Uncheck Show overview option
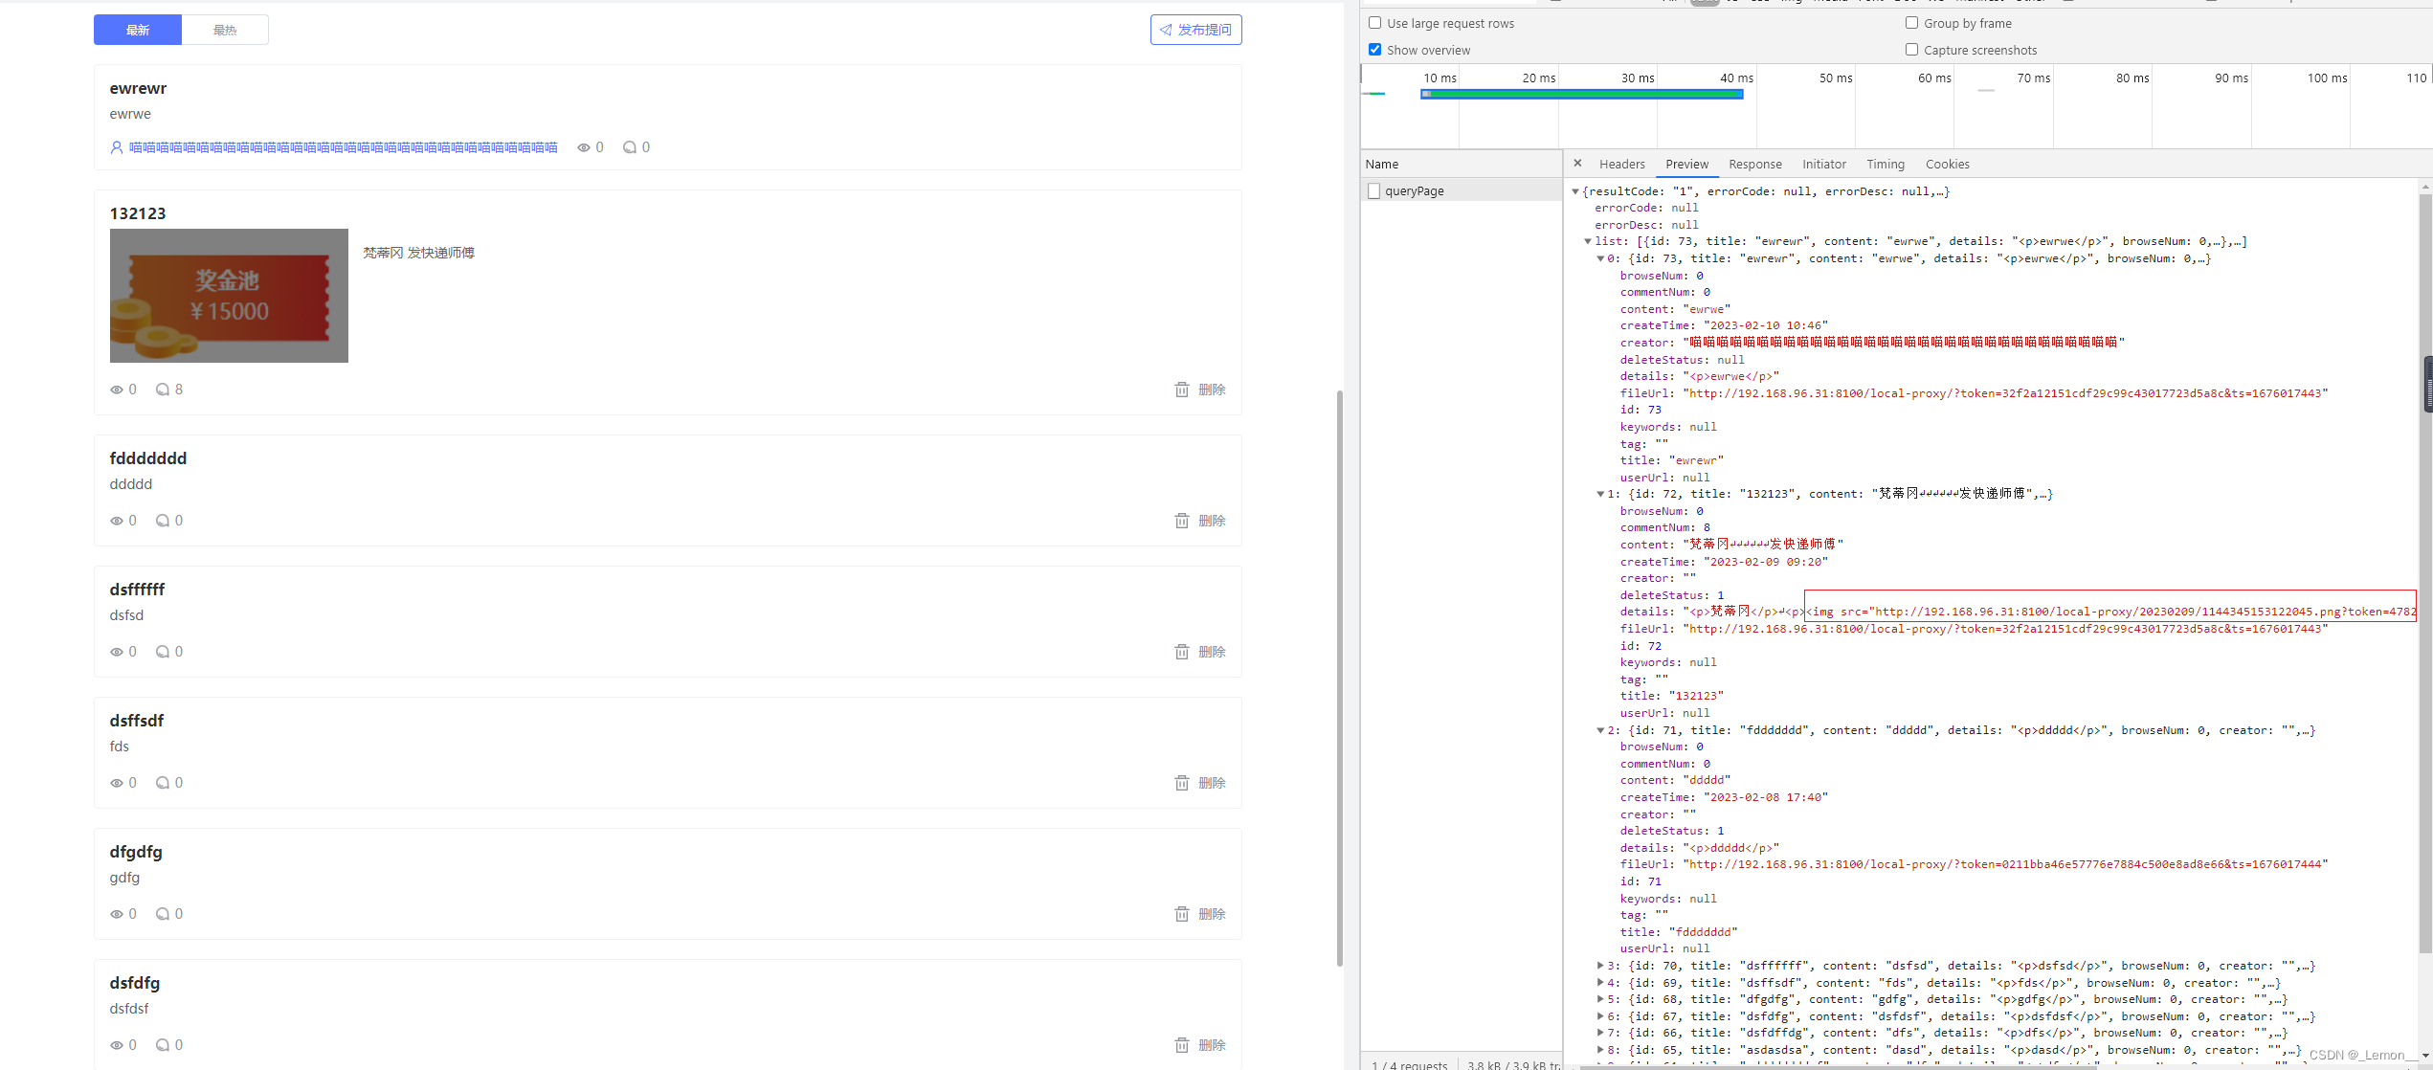The image size is (2433, 1070). [x=1375, y=50]
